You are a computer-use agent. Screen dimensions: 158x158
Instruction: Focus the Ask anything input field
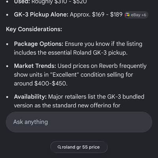(x=79, y=122)
